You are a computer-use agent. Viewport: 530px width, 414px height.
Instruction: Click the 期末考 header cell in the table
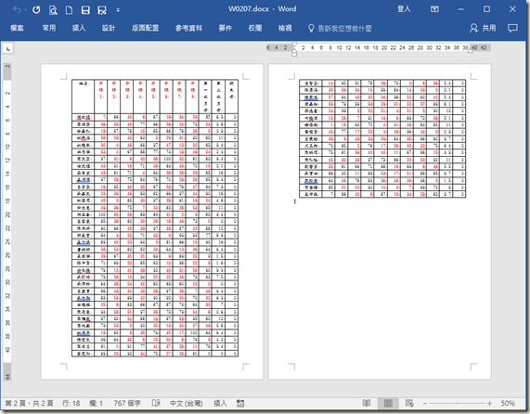(231, 97)
